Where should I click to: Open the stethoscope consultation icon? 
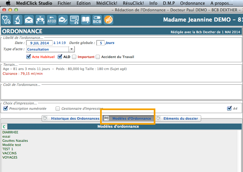6,20
